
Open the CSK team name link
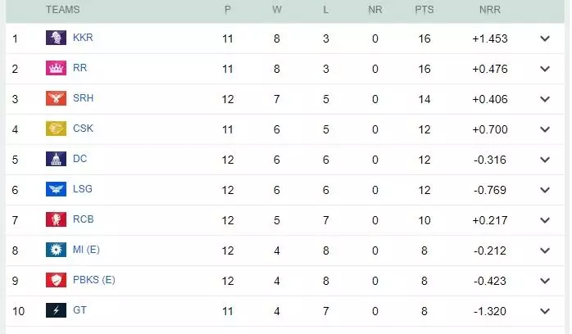point(83,129)
